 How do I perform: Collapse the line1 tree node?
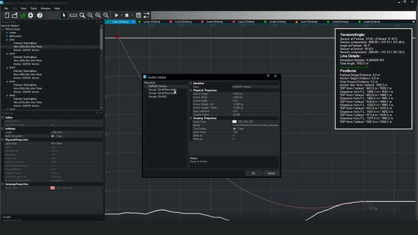[7, 40]
